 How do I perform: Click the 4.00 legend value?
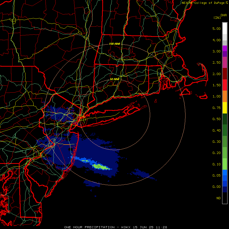[217, 40]
